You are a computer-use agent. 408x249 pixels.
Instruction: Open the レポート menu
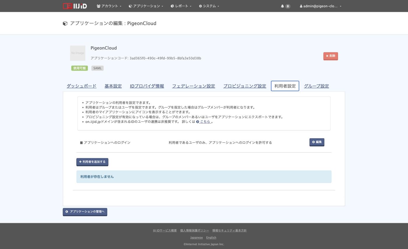coord(181,6)
